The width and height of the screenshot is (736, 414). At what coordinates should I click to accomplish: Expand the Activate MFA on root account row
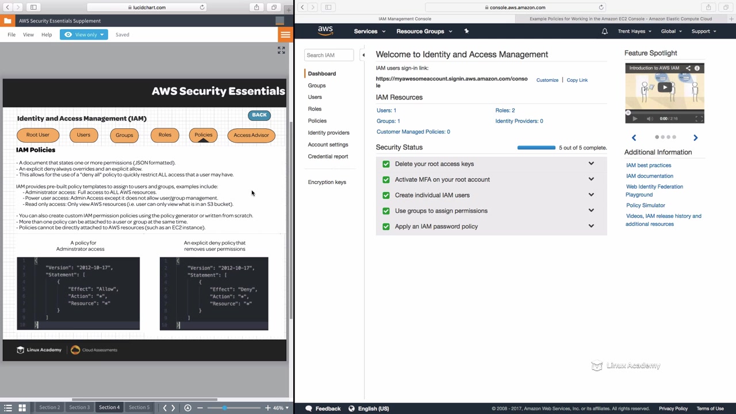click(x=591, y=179)
